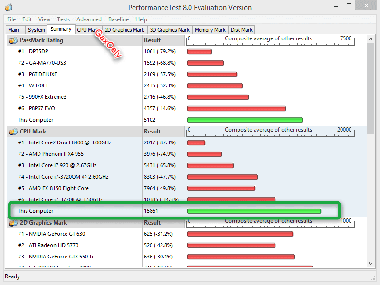Image resolution: width=380 pixels, height=285 pixels.
Task: Open the Help menu
Action: point(141,19)
